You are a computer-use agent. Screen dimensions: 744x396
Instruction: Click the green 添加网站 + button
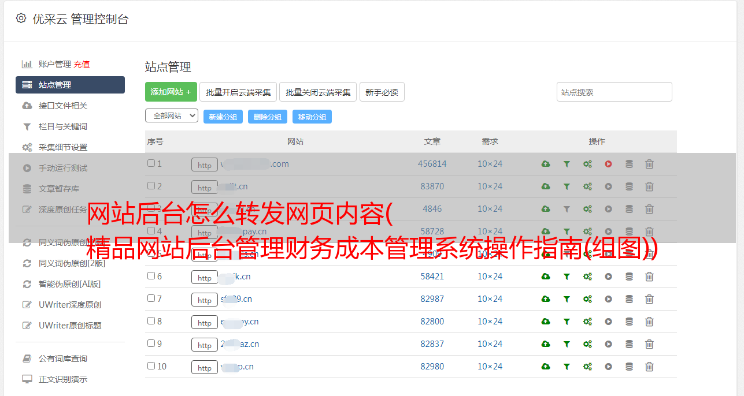[171, 92]
